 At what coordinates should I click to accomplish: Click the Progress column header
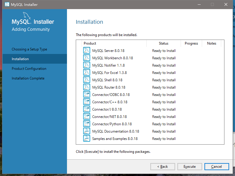192,43
